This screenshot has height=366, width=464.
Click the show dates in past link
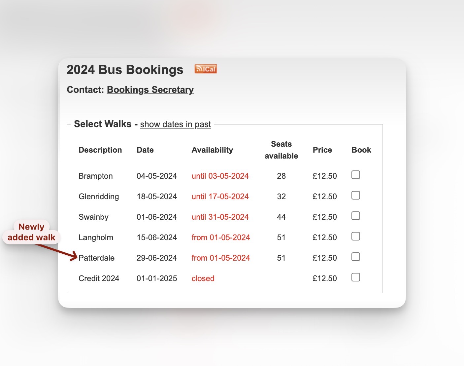click(x=175, y=125)
